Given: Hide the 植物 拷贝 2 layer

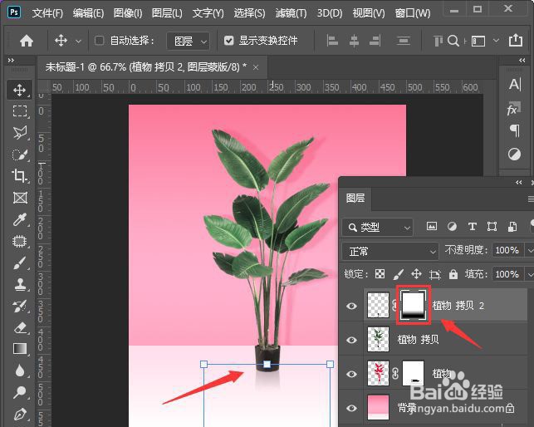Looking at the screenshot, I should pos(351,306).
